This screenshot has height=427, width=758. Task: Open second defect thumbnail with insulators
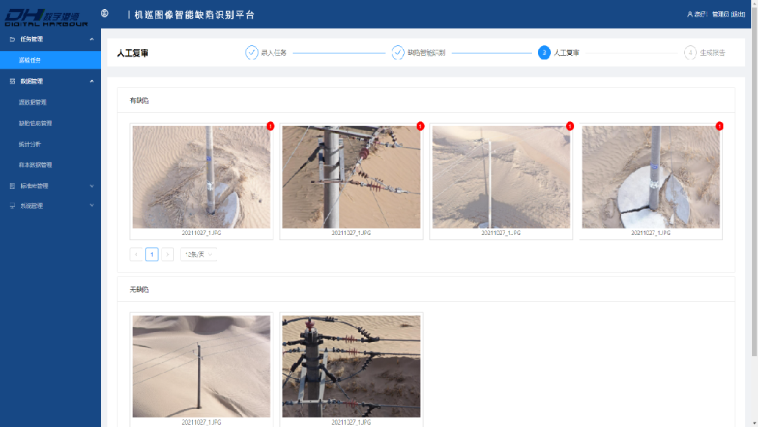click(x=351, y=177)
